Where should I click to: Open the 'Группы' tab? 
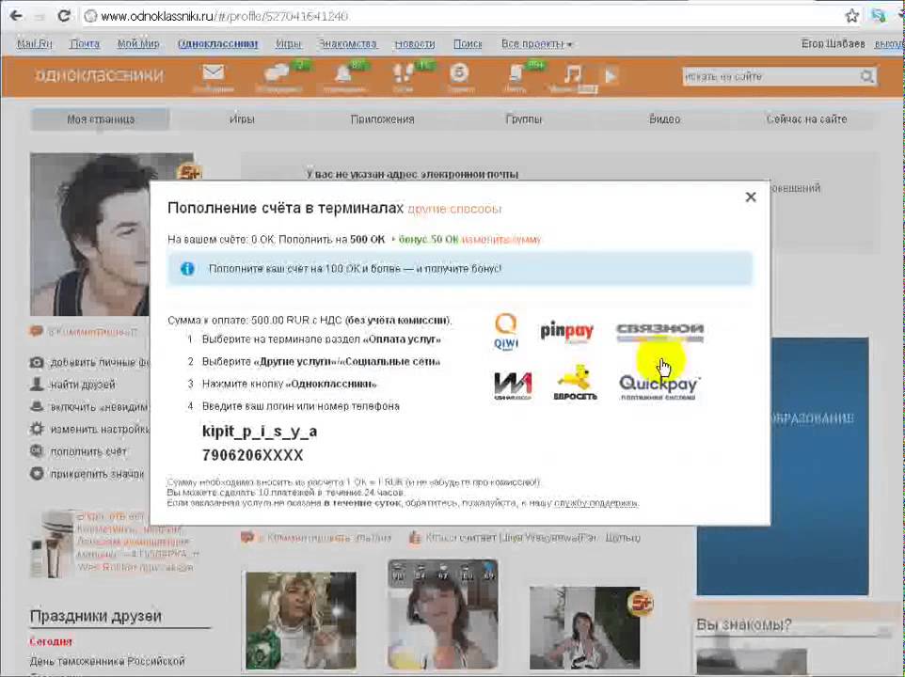523,119
